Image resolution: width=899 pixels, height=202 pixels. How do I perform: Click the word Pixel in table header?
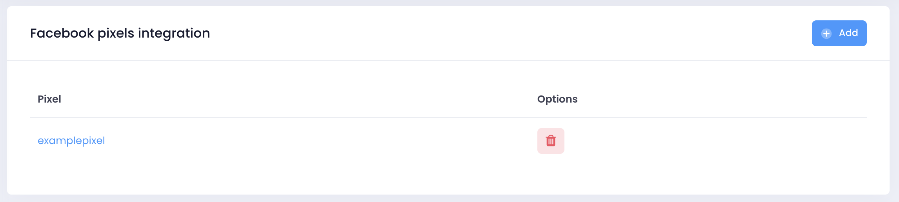pyautogui.click(x=49, y=99)
